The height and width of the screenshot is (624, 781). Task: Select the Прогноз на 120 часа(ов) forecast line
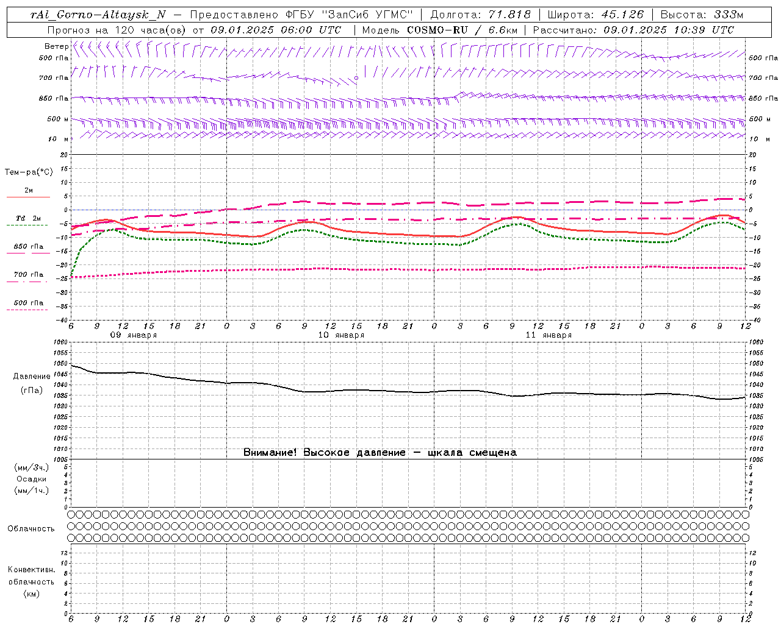pyautogui.click(x=194, y=30)
